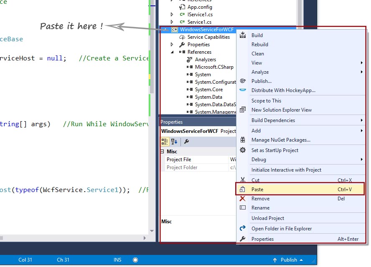The height and width of the screenshot is (267, 371).
Task: Click the Cut scissors icon
Action: tap(242, 180)
